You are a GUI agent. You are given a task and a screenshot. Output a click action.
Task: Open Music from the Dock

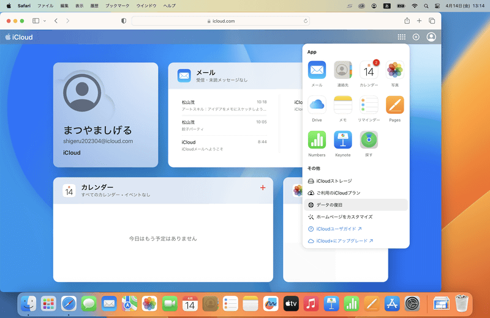[x=311, y=304]
